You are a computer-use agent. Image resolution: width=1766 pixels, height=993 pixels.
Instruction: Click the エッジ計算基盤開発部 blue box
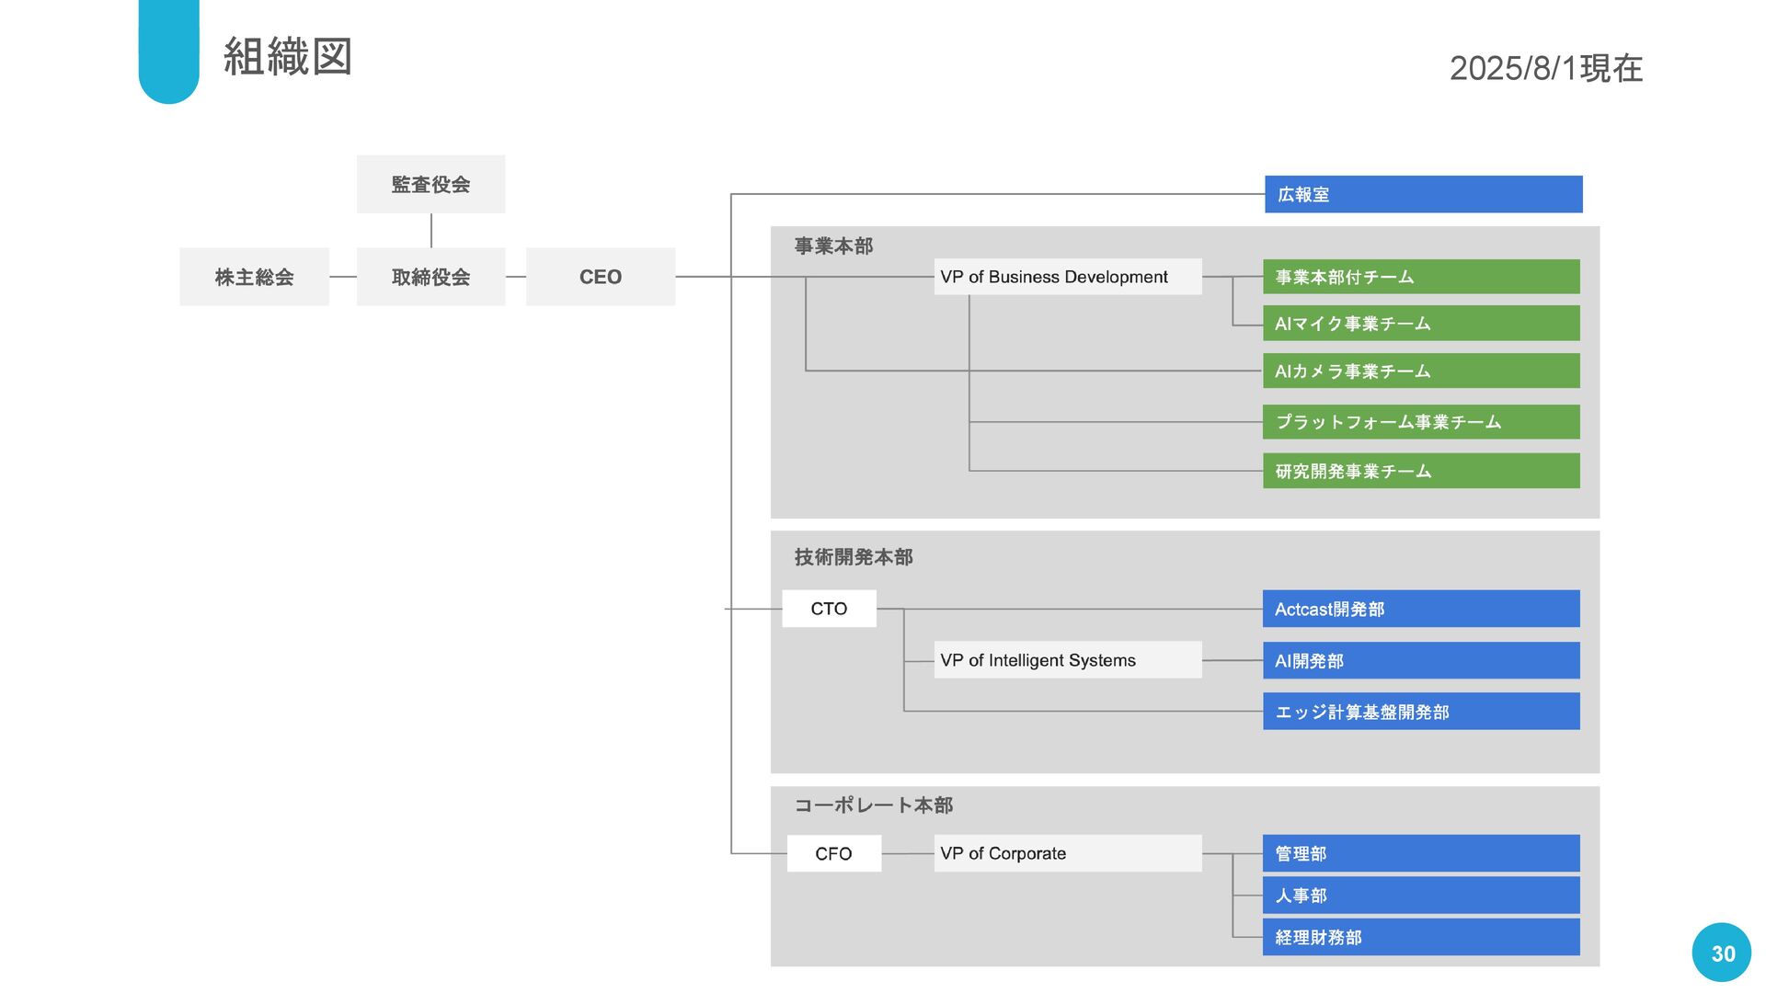click(x=1421, y=712)
